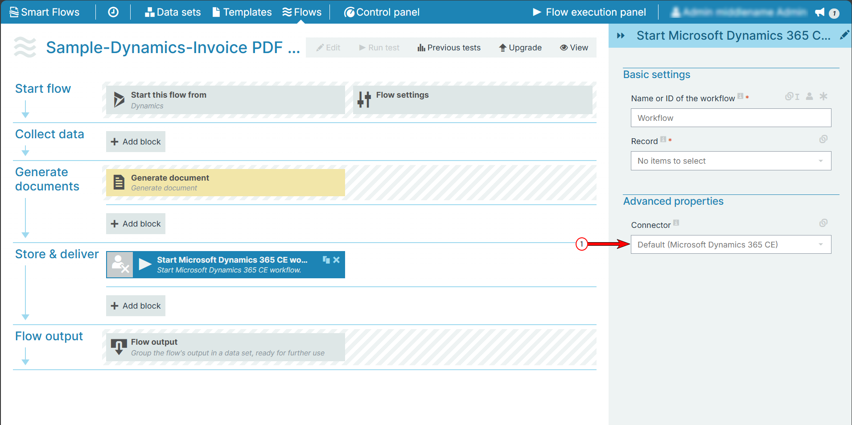Viewport: 852px width, 425px height.
Task: Click the Flow output section heading
Action: (x=49, y=336)
